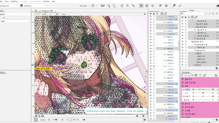Unlock the locked 브릿지5 row

(x=154, y=66)
